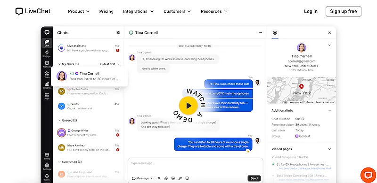The height and width of the screenshot is (183, 377).
Task: Open Billing in the sidebar
Action: click(47, 156)
